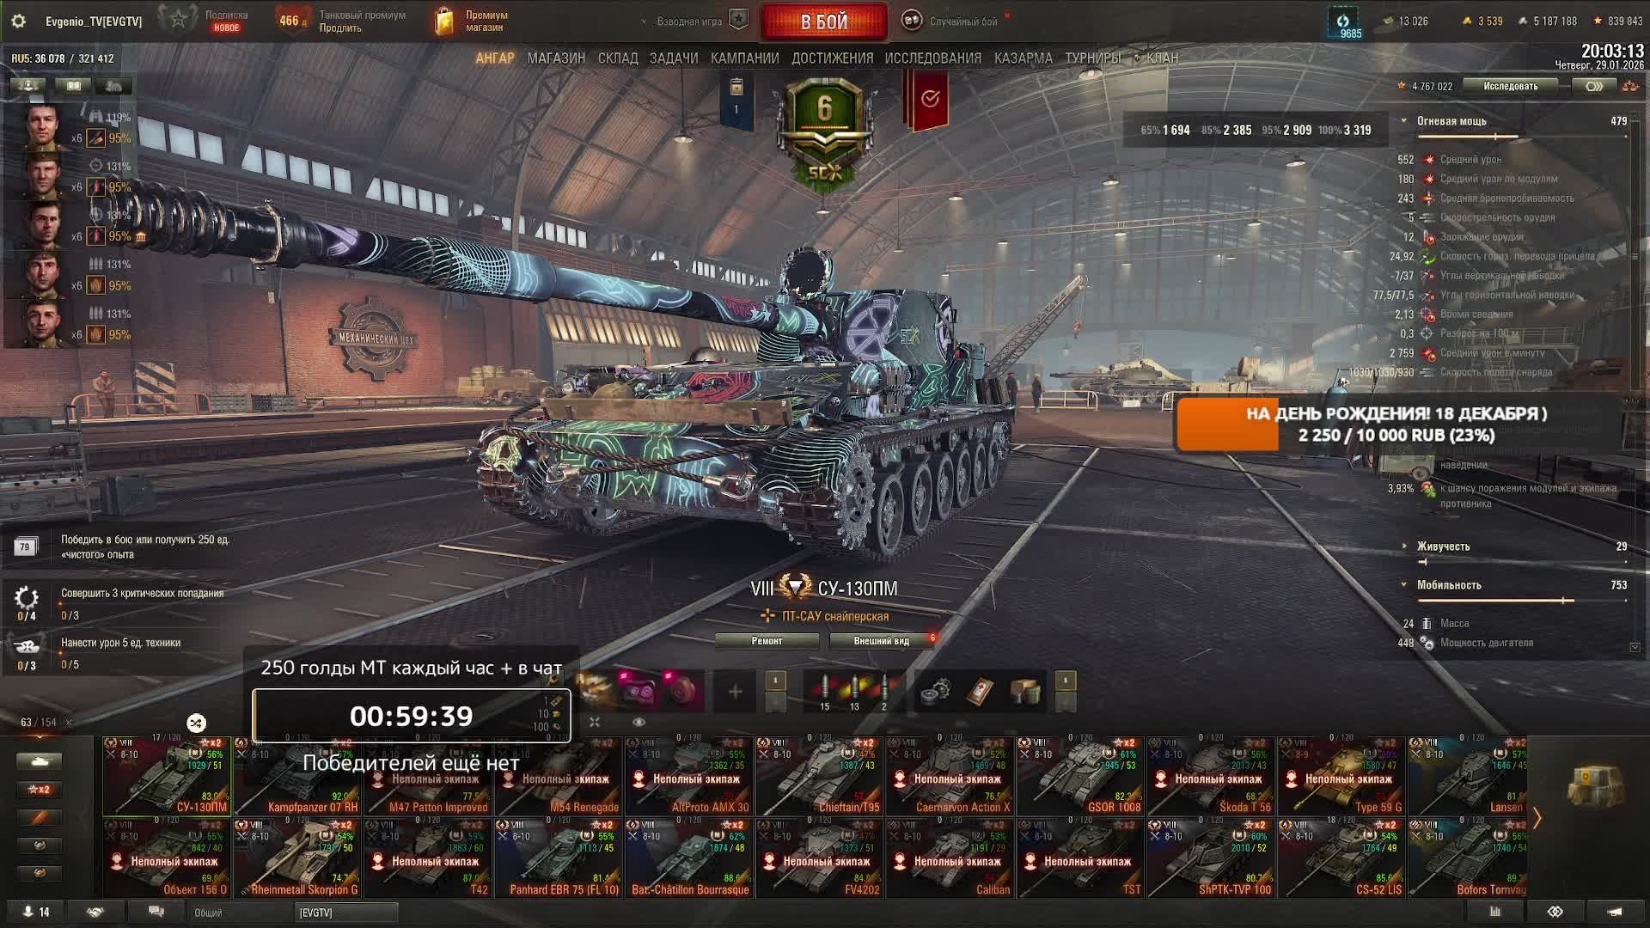Click the В БОЙ battle button

point(824,21)
